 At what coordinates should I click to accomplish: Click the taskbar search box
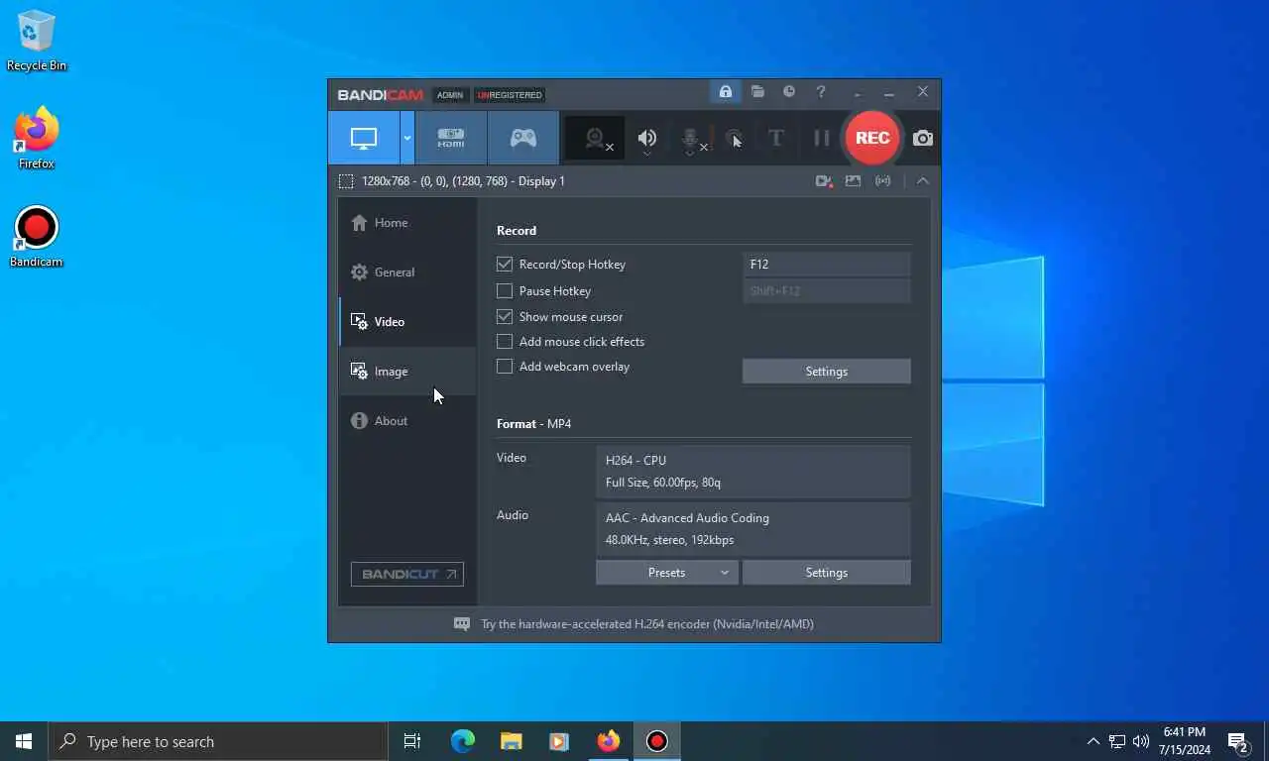217,741
